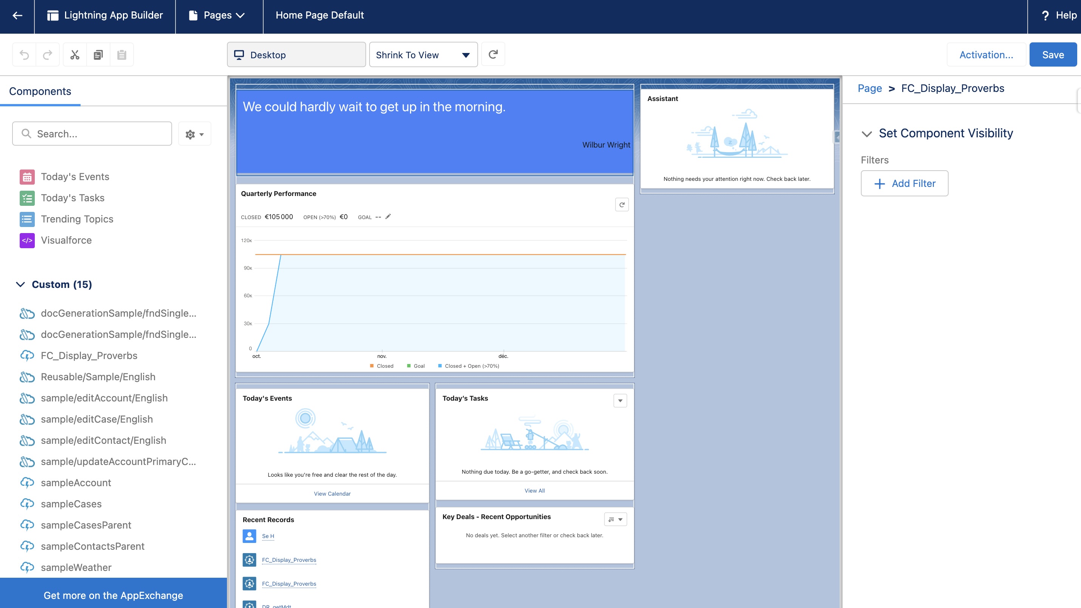Click the Reusable/Sample/English component icon

(27, 377)
